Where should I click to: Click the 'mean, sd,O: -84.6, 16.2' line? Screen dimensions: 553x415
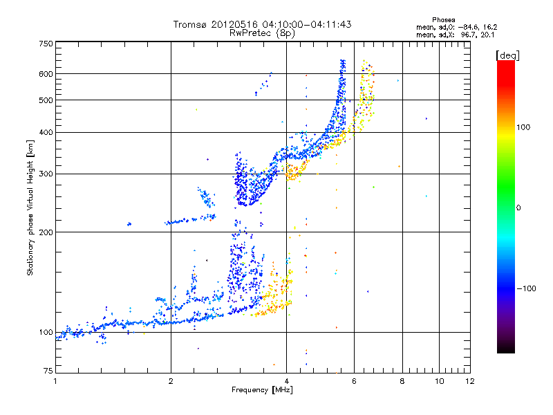(457, 27)
